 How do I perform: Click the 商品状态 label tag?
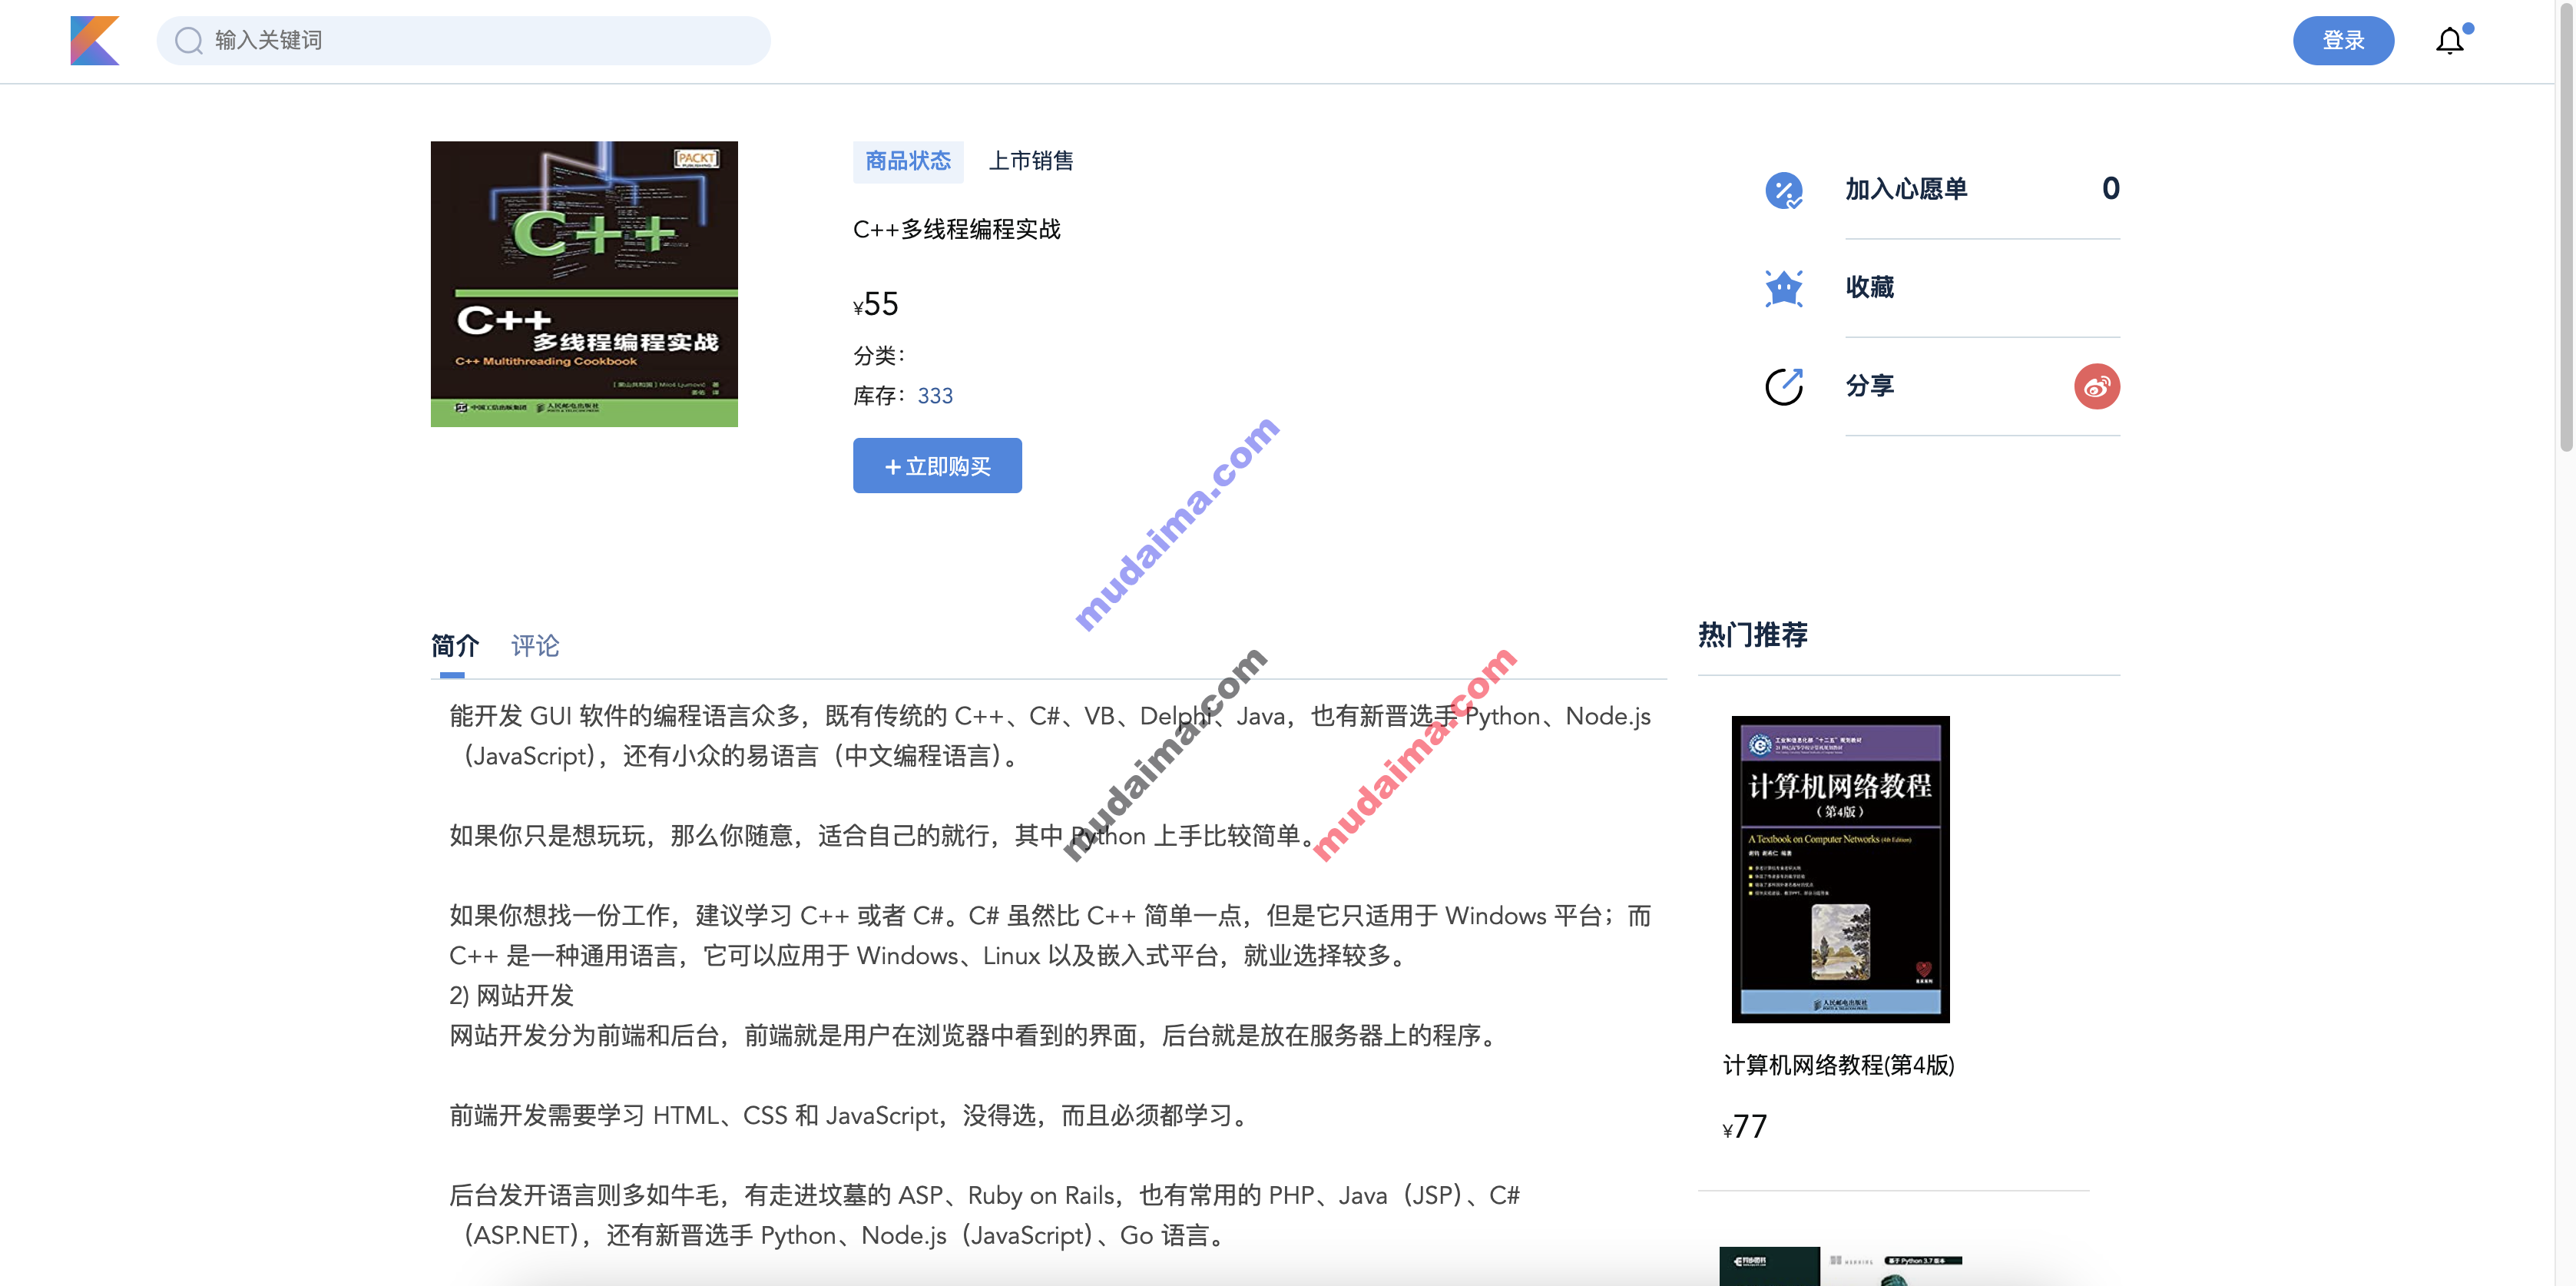(x=908, y=161)
